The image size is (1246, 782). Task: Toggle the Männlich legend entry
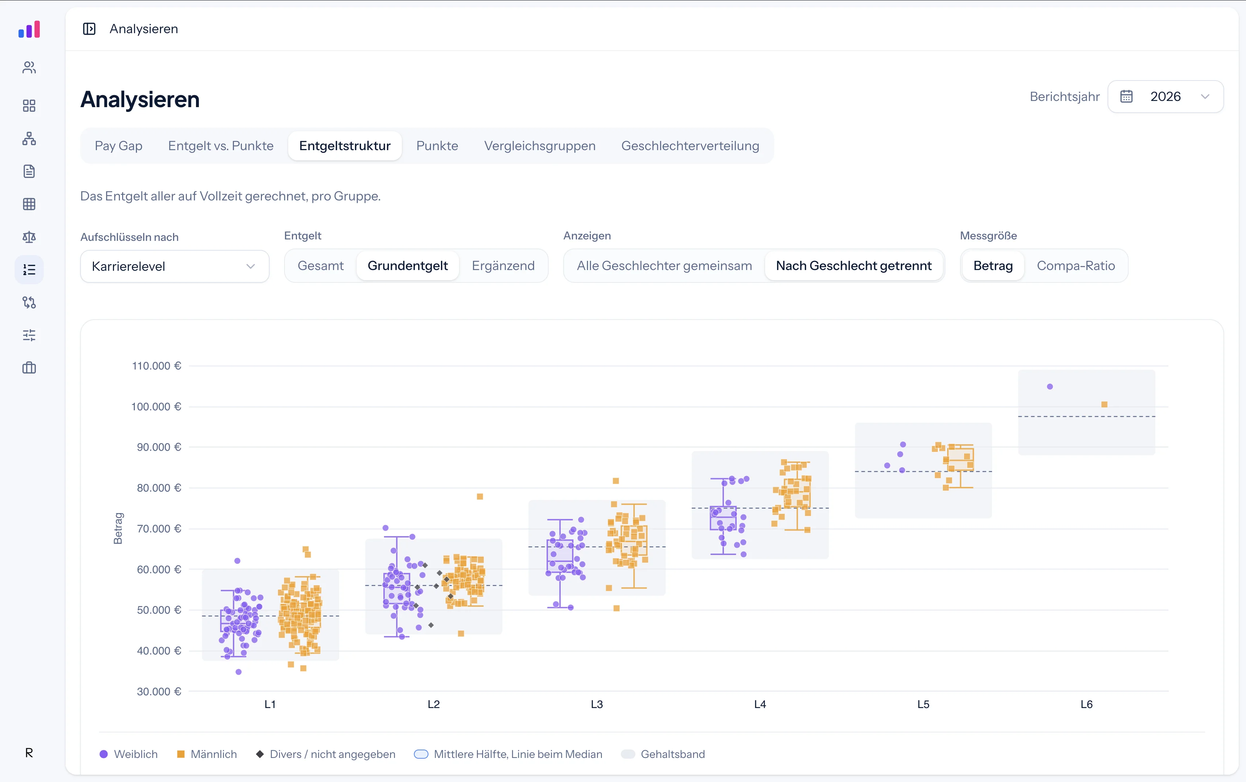point(207,754)
